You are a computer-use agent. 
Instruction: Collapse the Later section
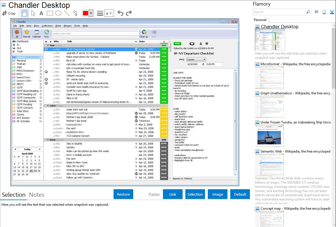(48, 106)
